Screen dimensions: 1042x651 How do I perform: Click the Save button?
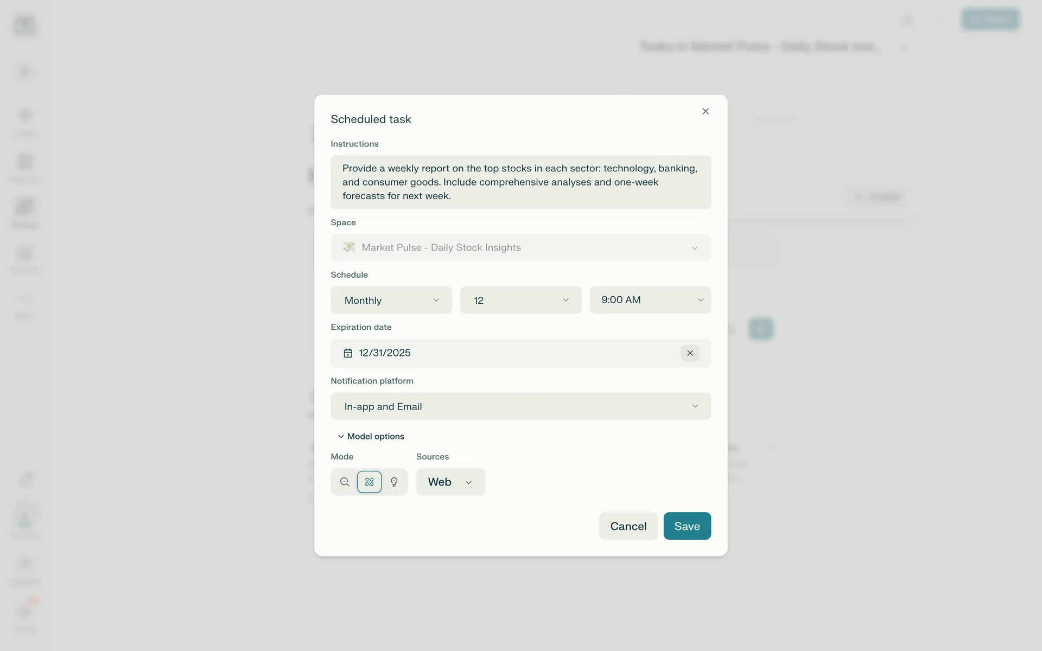(687, 526)
